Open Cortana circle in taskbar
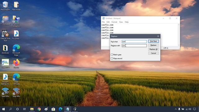Screen dimensions: 199x112 click(17, 109)
